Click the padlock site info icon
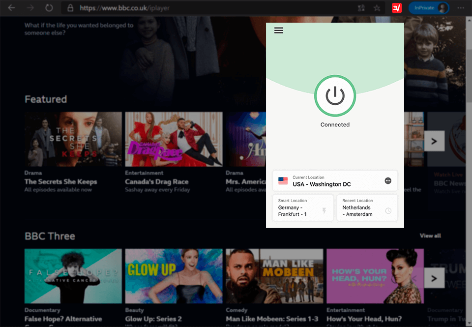 coord(70,8)
